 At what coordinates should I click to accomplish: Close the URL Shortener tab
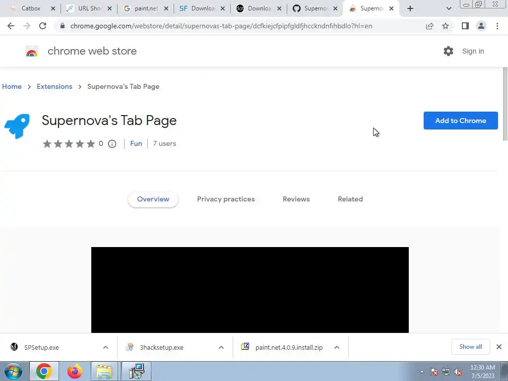tap(110, 8)
